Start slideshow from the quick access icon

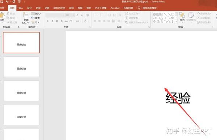click(x=19, y=2)
